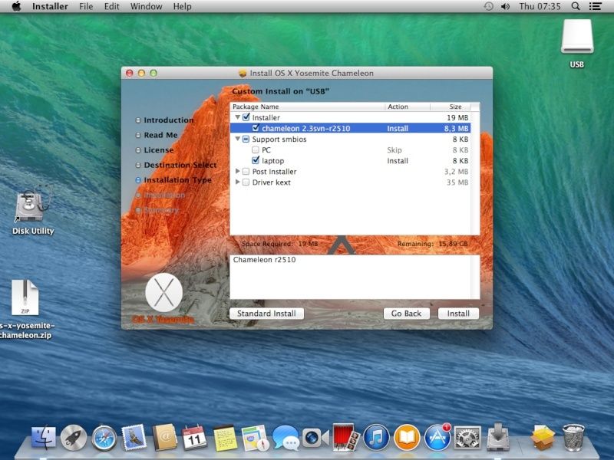Open the yellow Notes icon in Dock

[x=225, y=437]
